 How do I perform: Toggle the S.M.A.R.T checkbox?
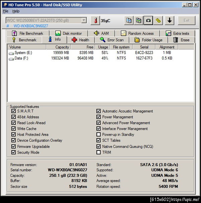coord(13,111)
